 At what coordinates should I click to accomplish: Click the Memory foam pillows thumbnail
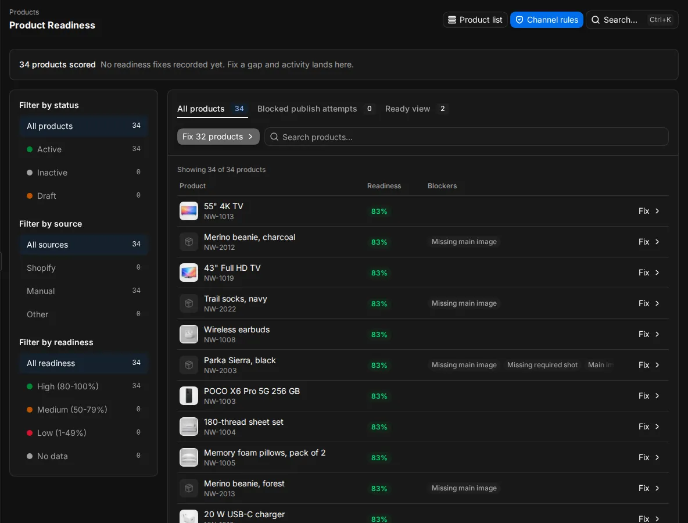(x=189, y=457)
